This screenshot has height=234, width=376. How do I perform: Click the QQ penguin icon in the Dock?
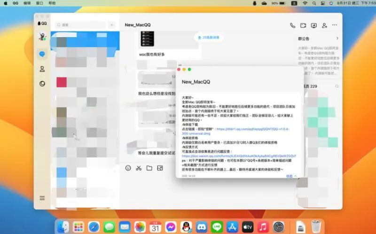point(186,226)
